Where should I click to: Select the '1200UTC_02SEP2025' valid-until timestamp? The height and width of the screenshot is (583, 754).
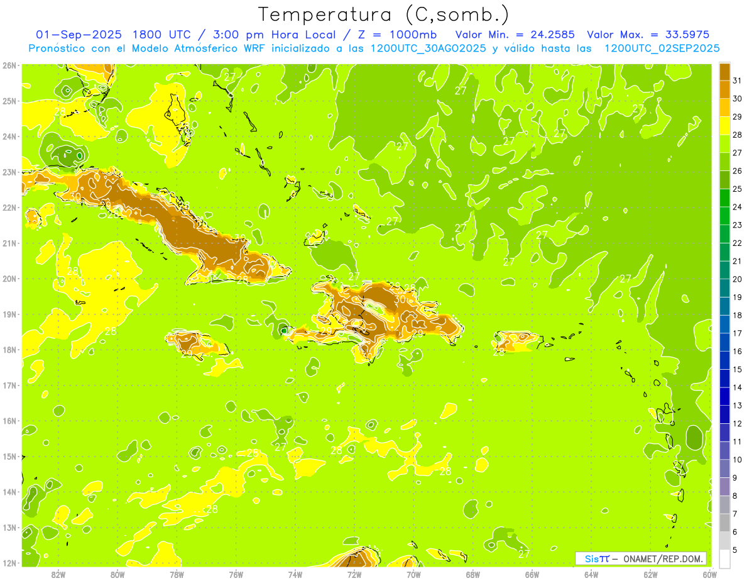[x=662, y=48]
